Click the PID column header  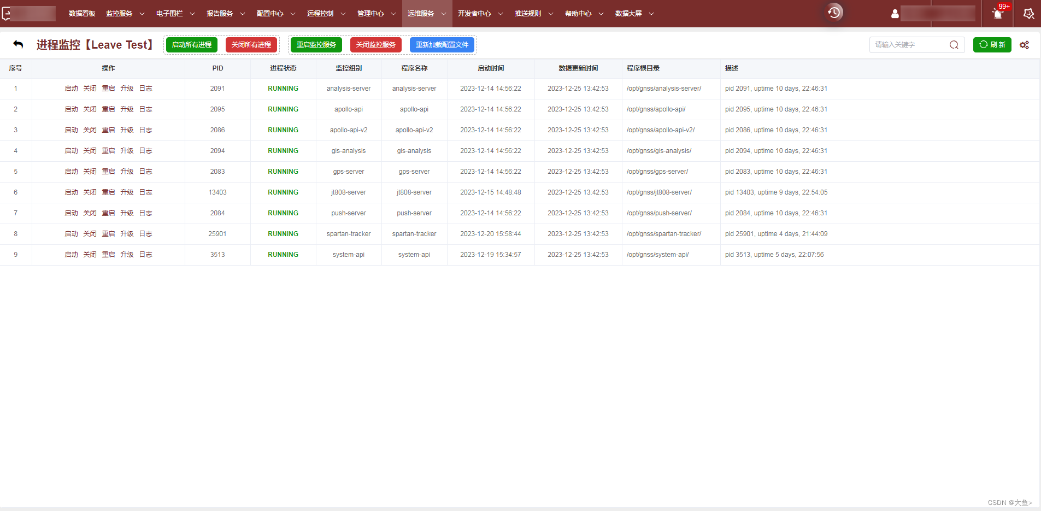coord(217,68)
